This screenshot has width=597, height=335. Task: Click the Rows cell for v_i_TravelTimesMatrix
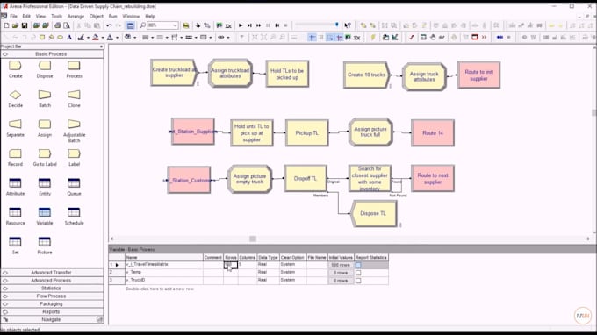tap(231, 265)
